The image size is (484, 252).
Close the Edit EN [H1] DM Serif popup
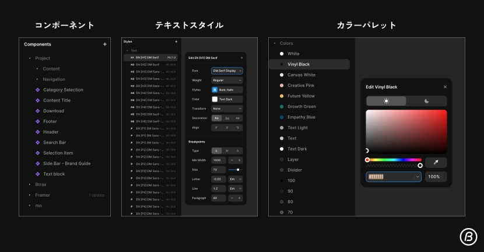point(241,58)
